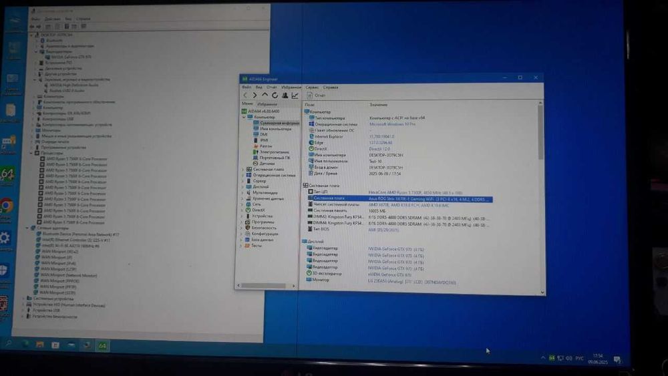Open the Действие menu in Device Manager
This screenshot has height=376, width=668.
click(x=52, y=19)
